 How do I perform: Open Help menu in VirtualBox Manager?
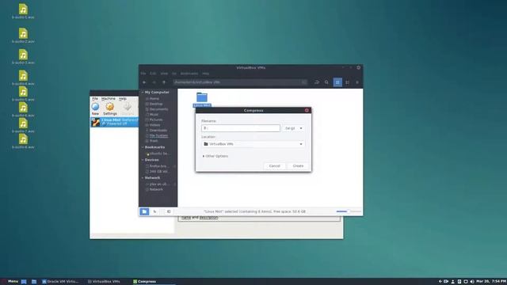(123, 98)
